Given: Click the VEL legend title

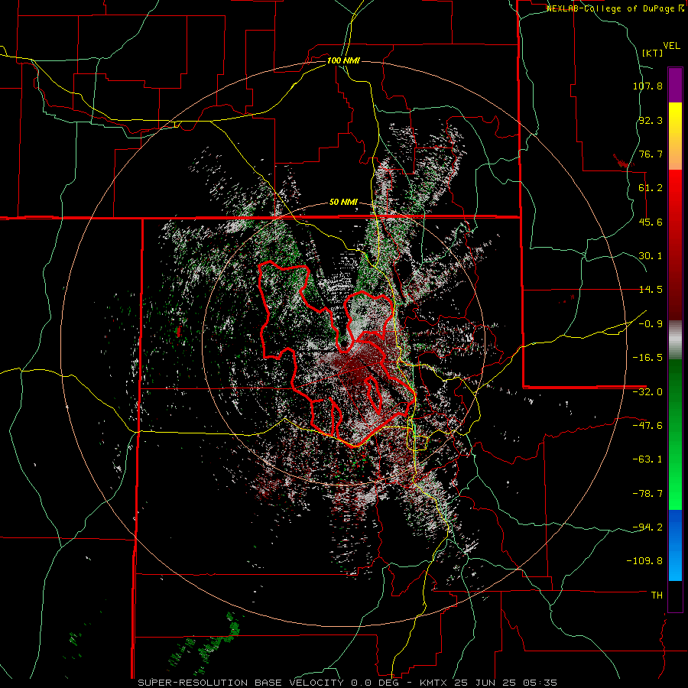Looking at the screenshot, I should click(671, 46).
